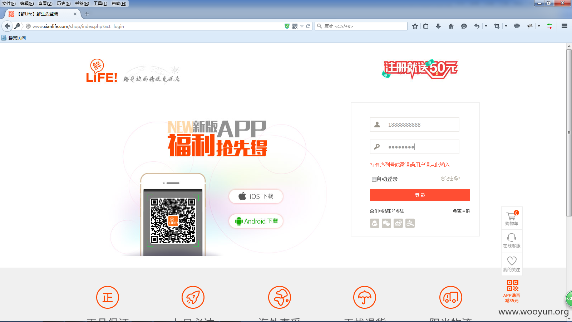Open the 查看(V) menu
This screenshot has height=322, width=572.
(45, 4)
